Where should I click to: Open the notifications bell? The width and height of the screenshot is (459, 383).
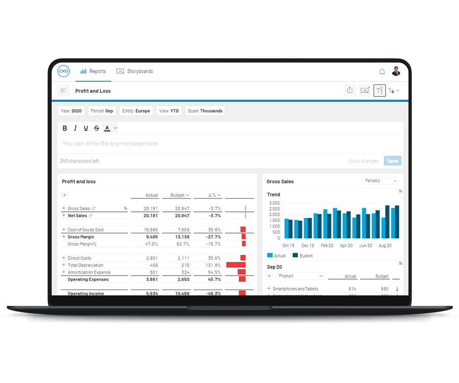coord(381,71)
